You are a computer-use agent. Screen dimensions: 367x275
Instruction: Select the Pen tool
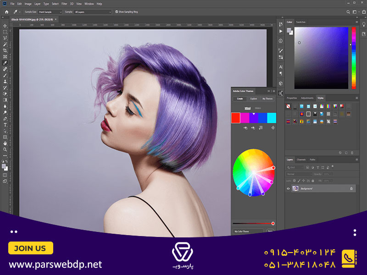[5, 119]
